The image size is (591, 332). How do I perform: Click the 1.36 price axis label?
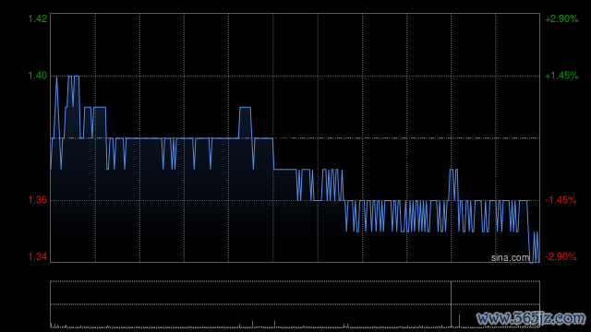pos(38,200)
